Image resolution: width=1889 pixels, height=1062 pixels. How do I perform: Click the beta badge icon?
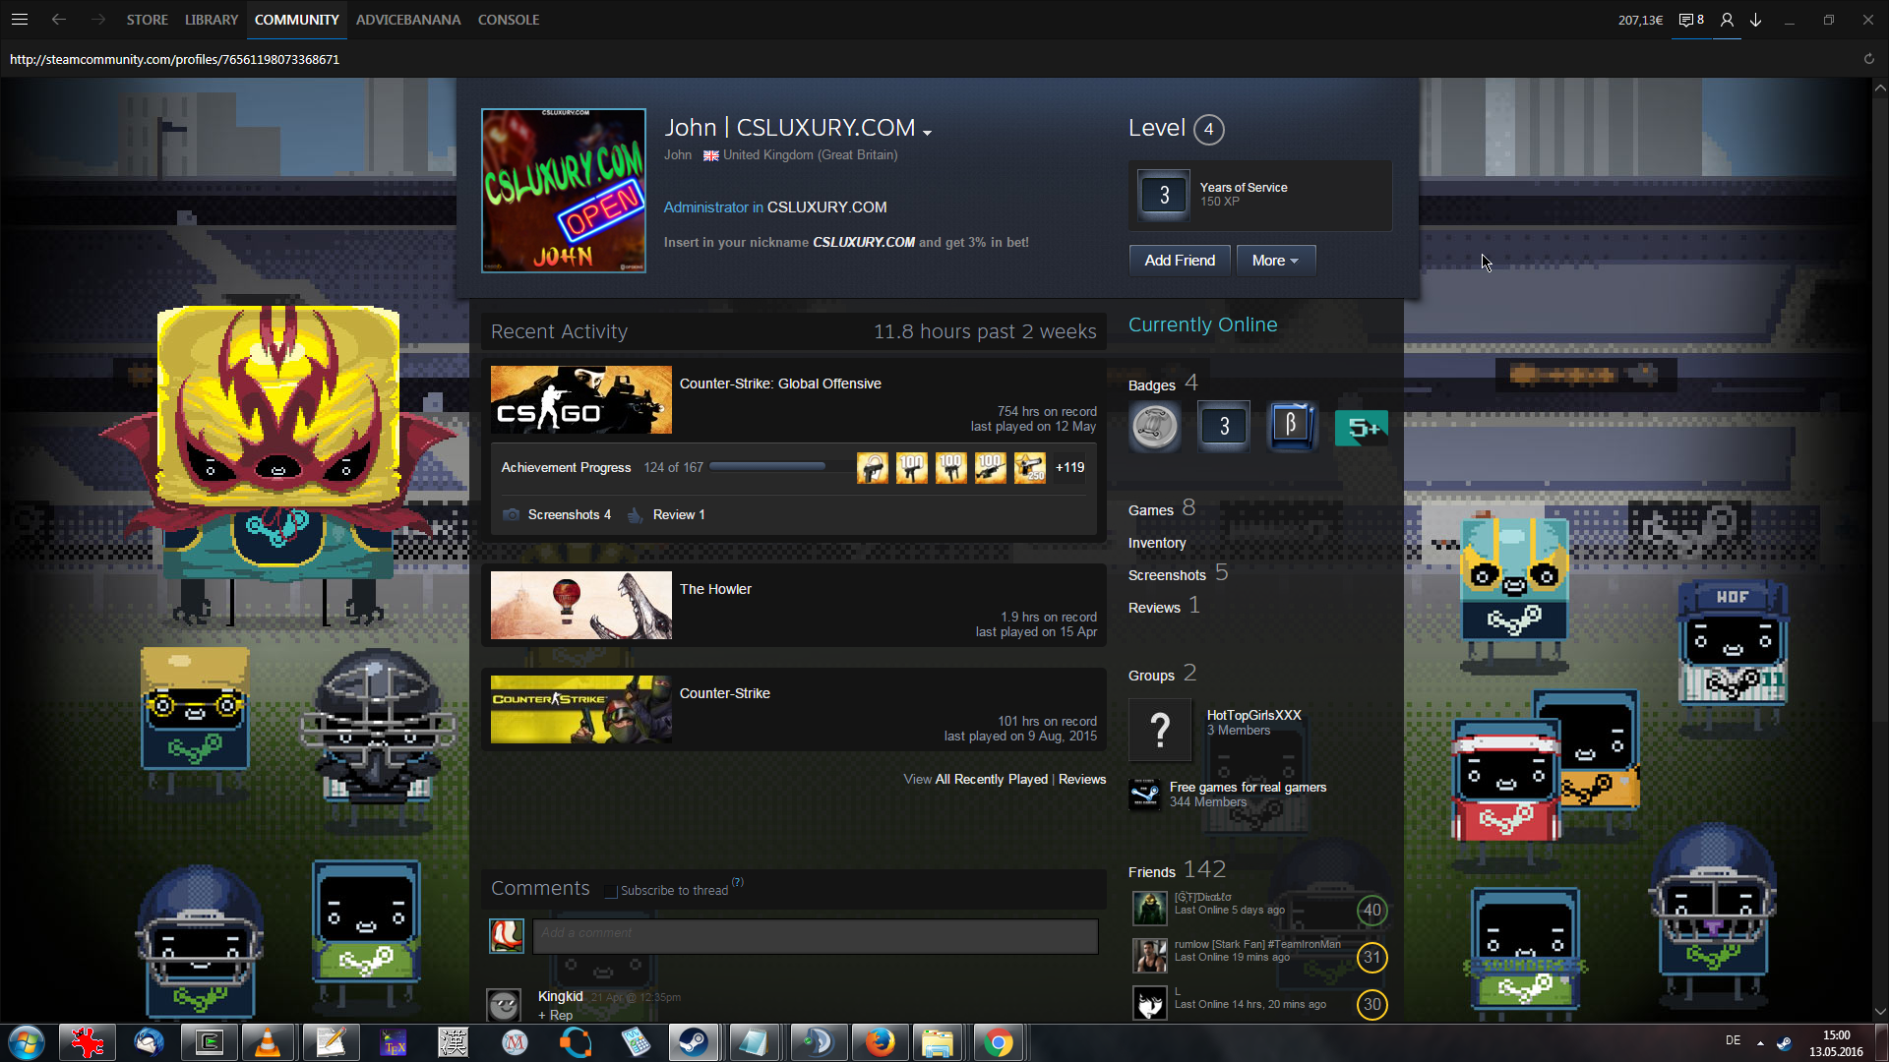click(1291, 426)
